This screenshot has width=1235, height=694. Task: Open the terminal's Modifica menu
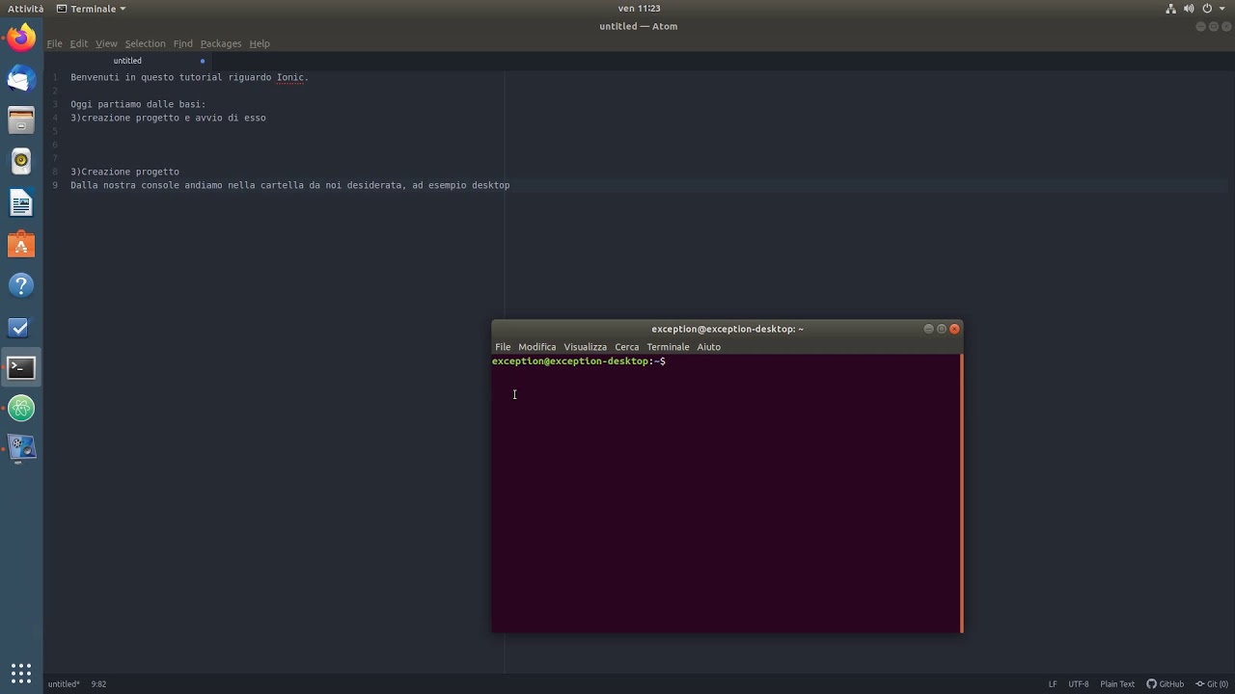coord(537,347)
